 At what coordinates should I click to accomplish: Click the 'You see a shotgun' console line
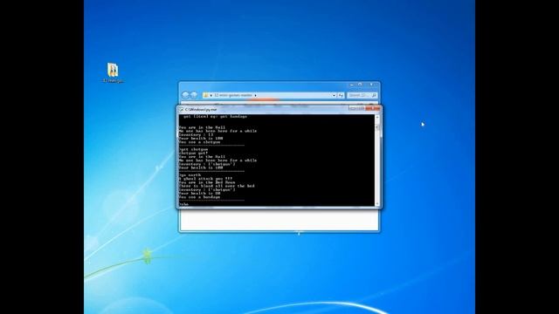point(199,142)
